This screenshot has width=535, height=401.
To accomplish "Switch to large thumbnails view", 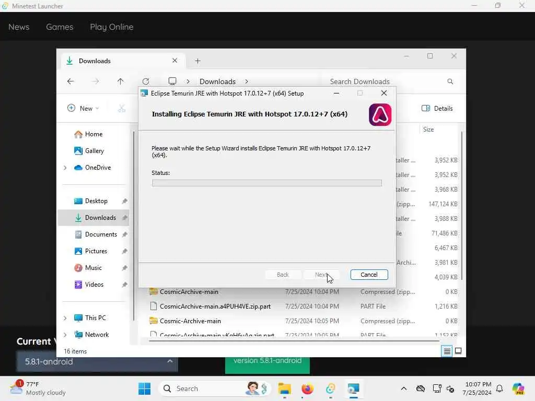I will (458, 351).
